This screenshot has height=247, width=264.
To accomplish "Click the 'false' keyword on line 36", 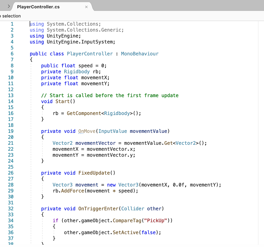I will tap(148, 232).
